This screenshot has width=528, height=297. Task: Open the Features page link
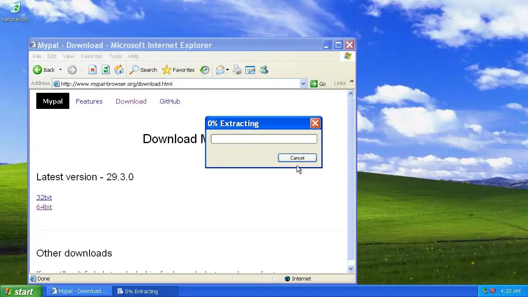click(89, 101)
